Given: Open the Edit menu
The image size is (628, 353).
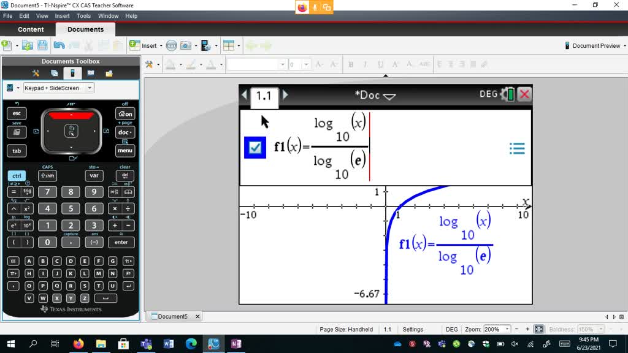Looking at the screenshot, I should [x=24, y=16].
